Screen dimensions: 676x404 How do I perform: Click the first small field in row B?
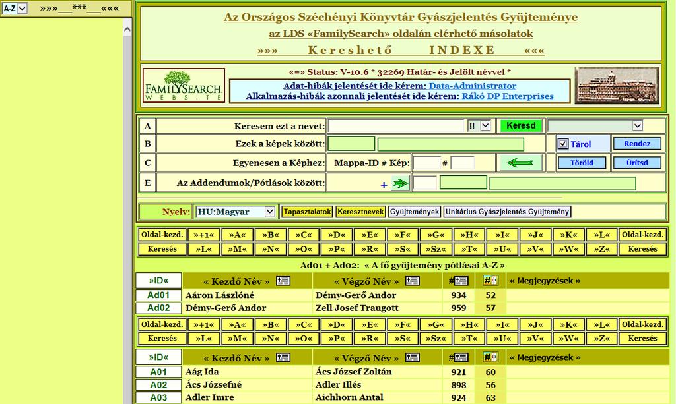click(x=351, y=144)
